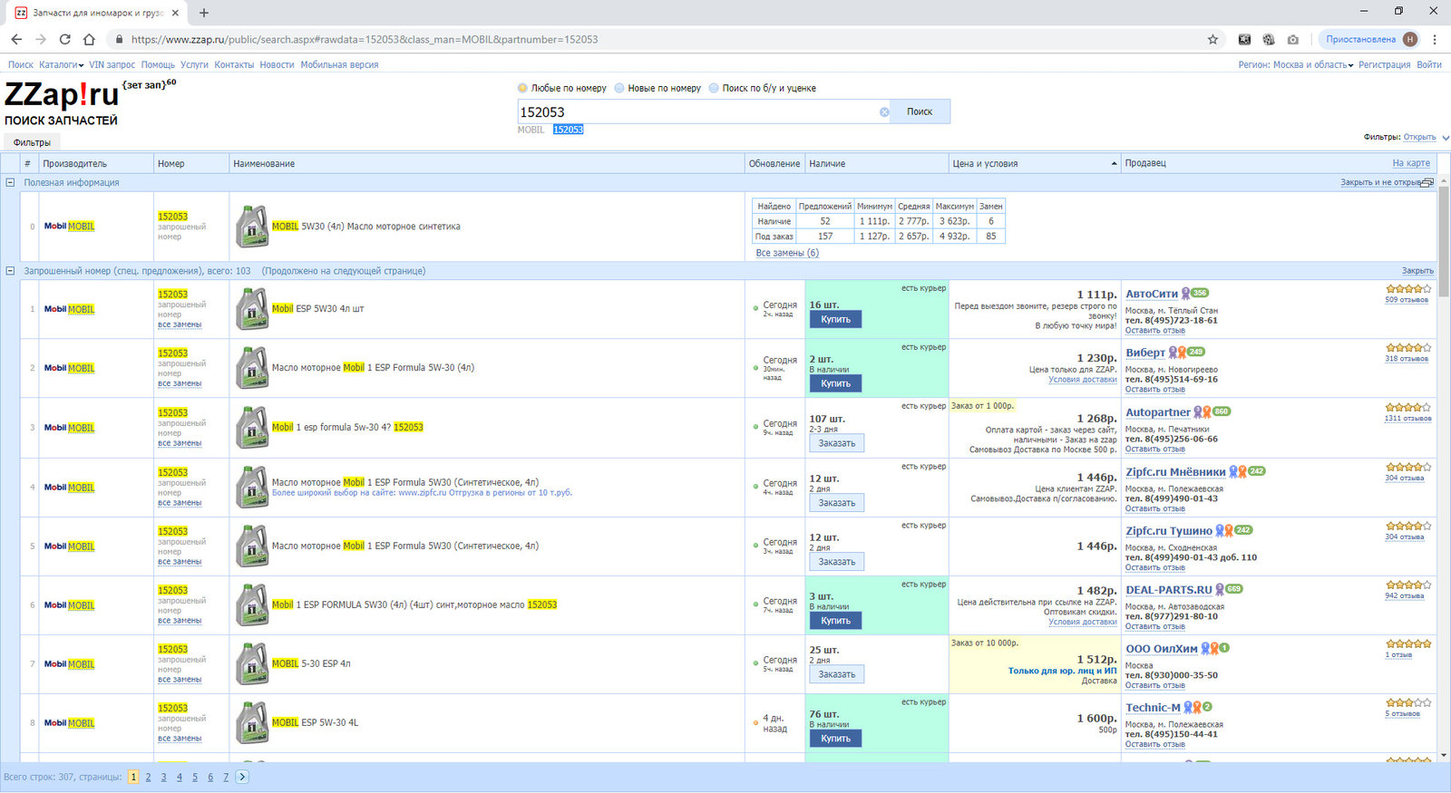
Task: Select 'Новые по номеру' radio option
Action: tap(619, 88)
